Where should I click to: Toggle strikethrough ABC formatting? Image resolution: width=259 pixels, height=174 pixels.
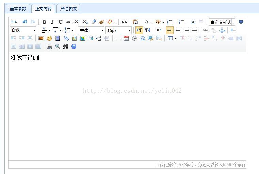[68, 22]
